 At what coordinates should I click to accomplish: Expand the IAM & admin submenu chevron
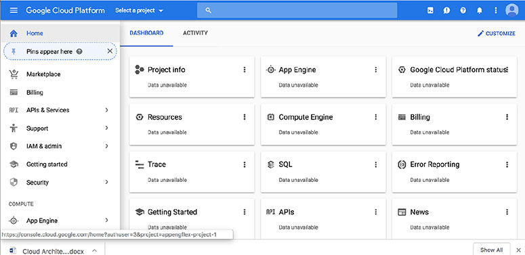[107, 146]
